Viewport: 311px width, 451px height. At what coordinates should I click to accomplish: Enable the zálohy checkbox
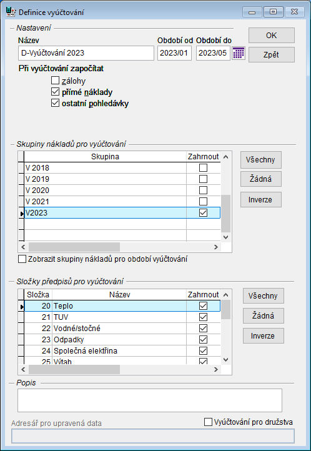pyautogui.click(x=55, y=80)
